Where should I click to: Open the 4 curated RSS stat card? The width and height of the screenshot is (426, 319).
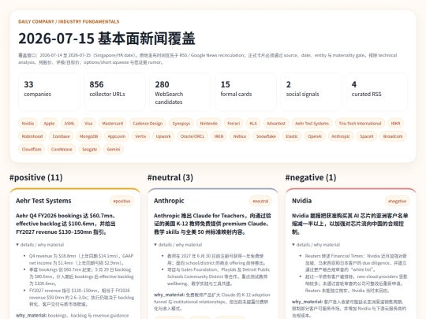tap(377, 92)
